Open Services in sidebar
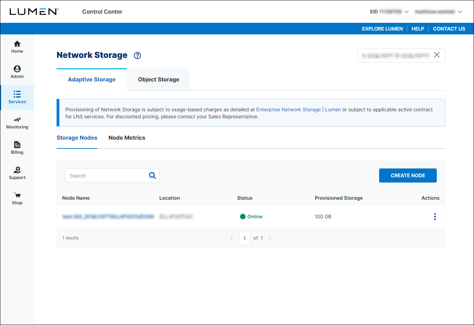474x325 pixels. tap(17, 98)
